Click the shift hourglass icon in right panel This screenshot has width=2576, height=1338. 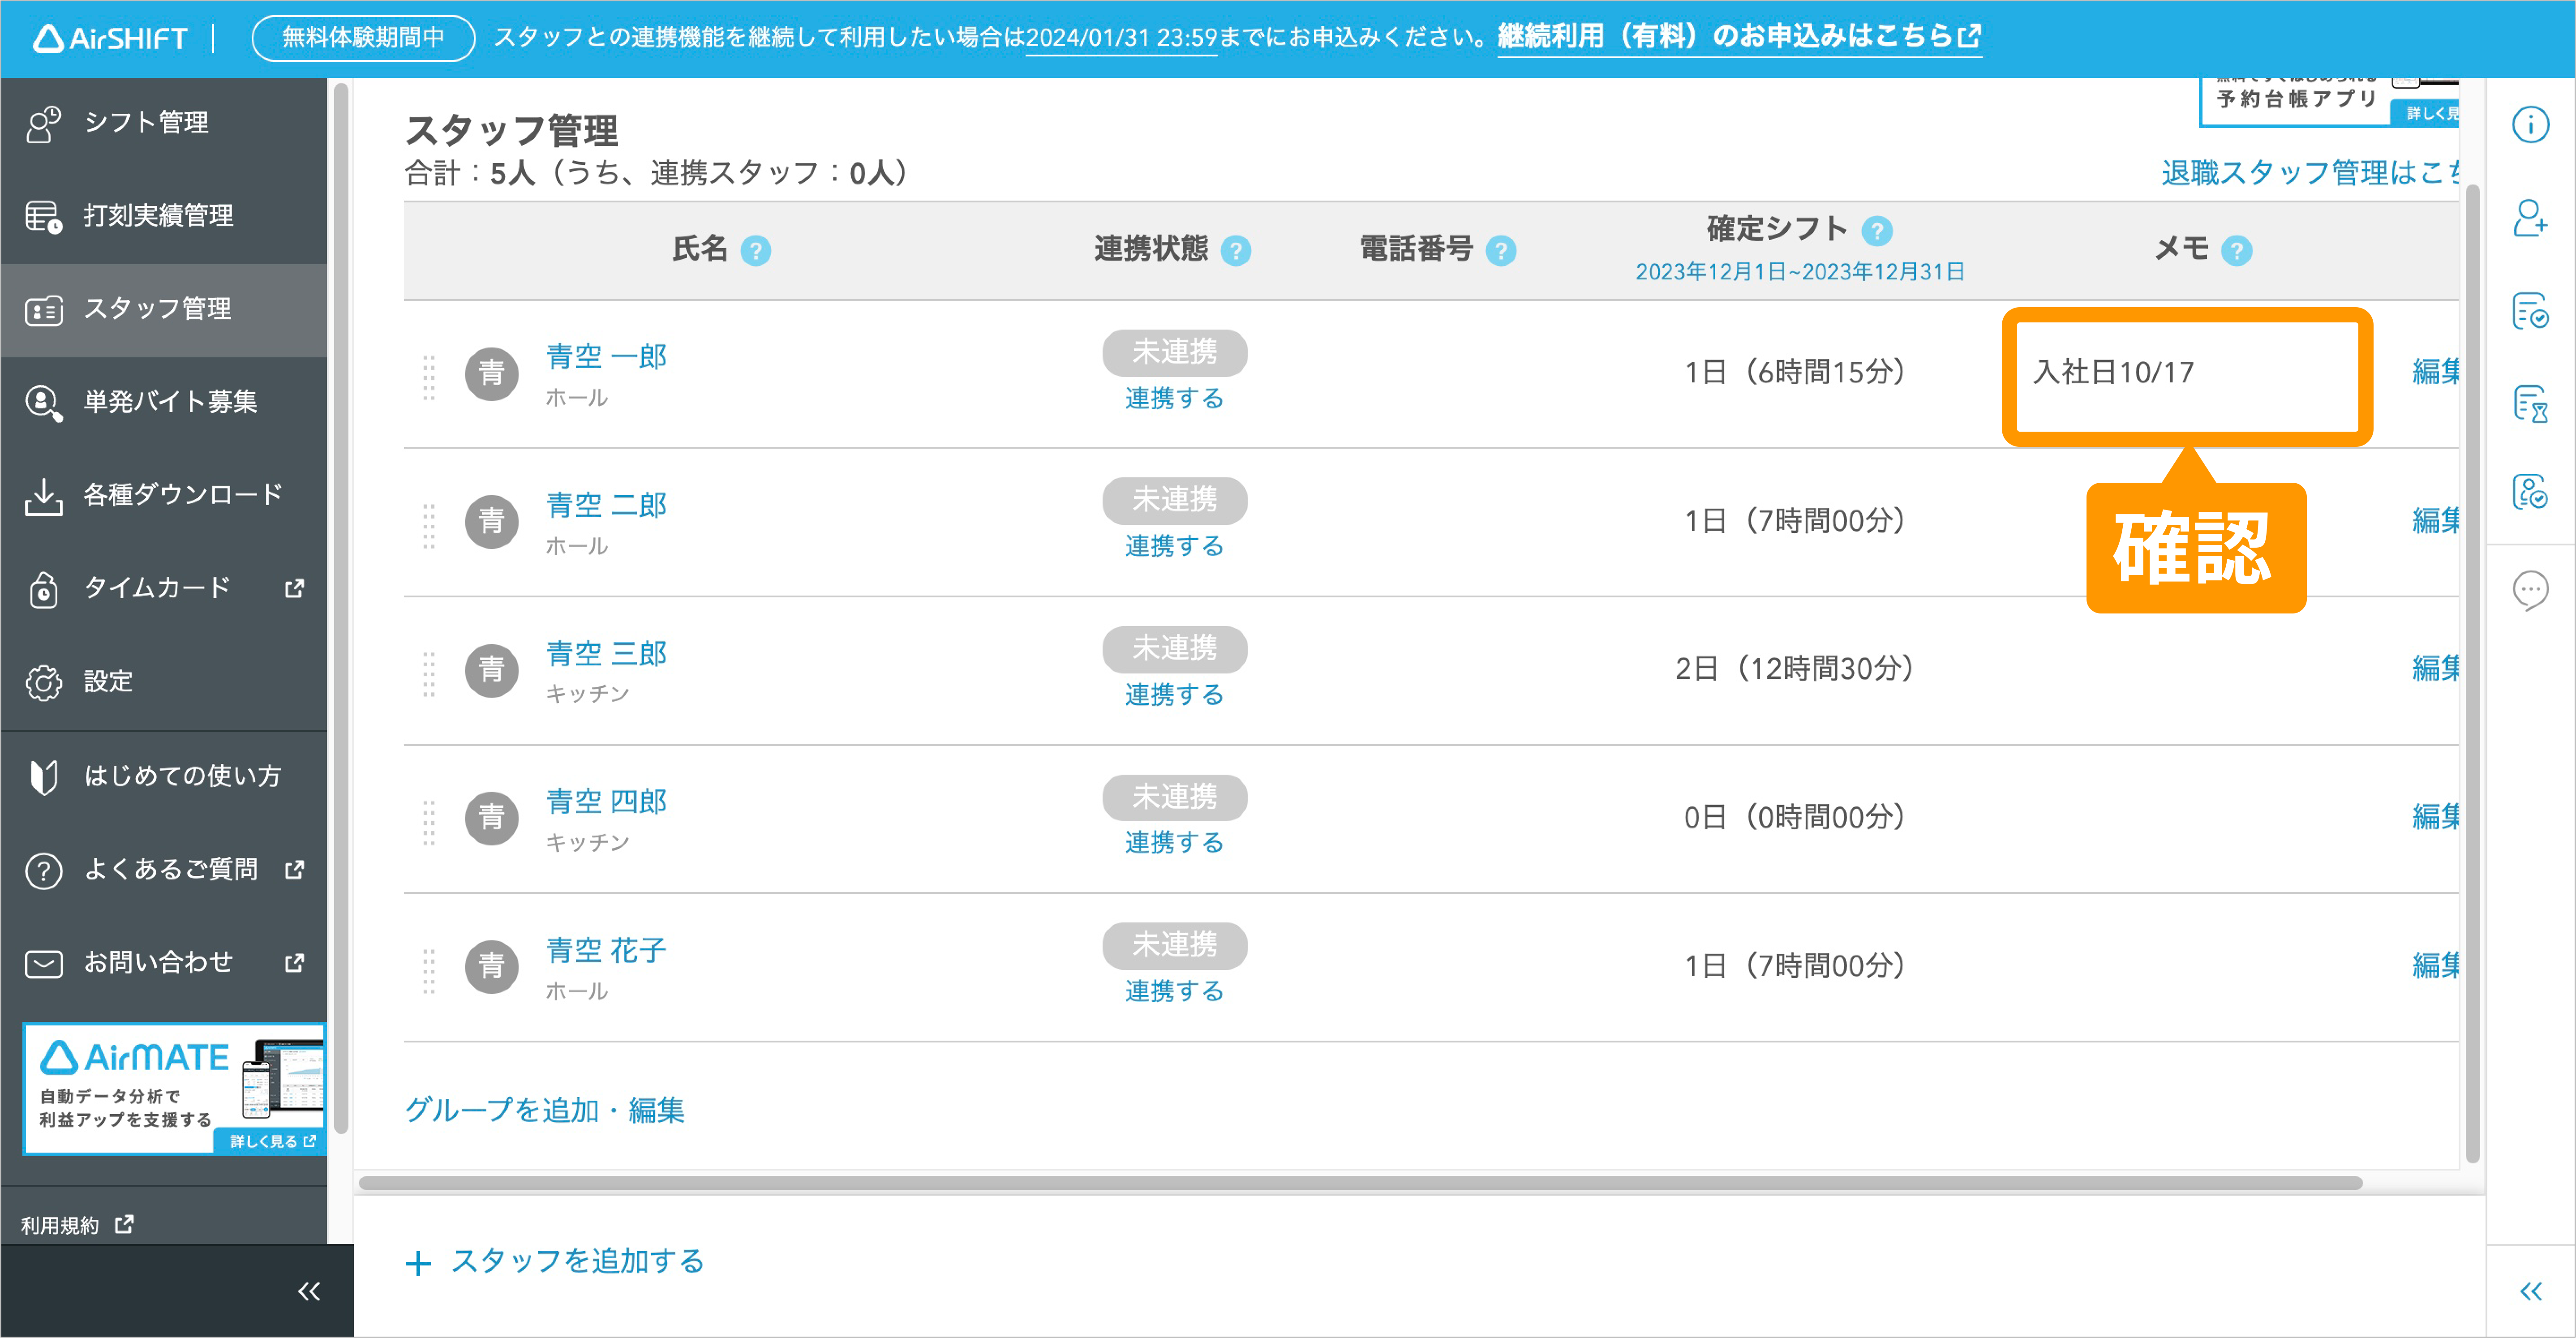(2531, 403)
